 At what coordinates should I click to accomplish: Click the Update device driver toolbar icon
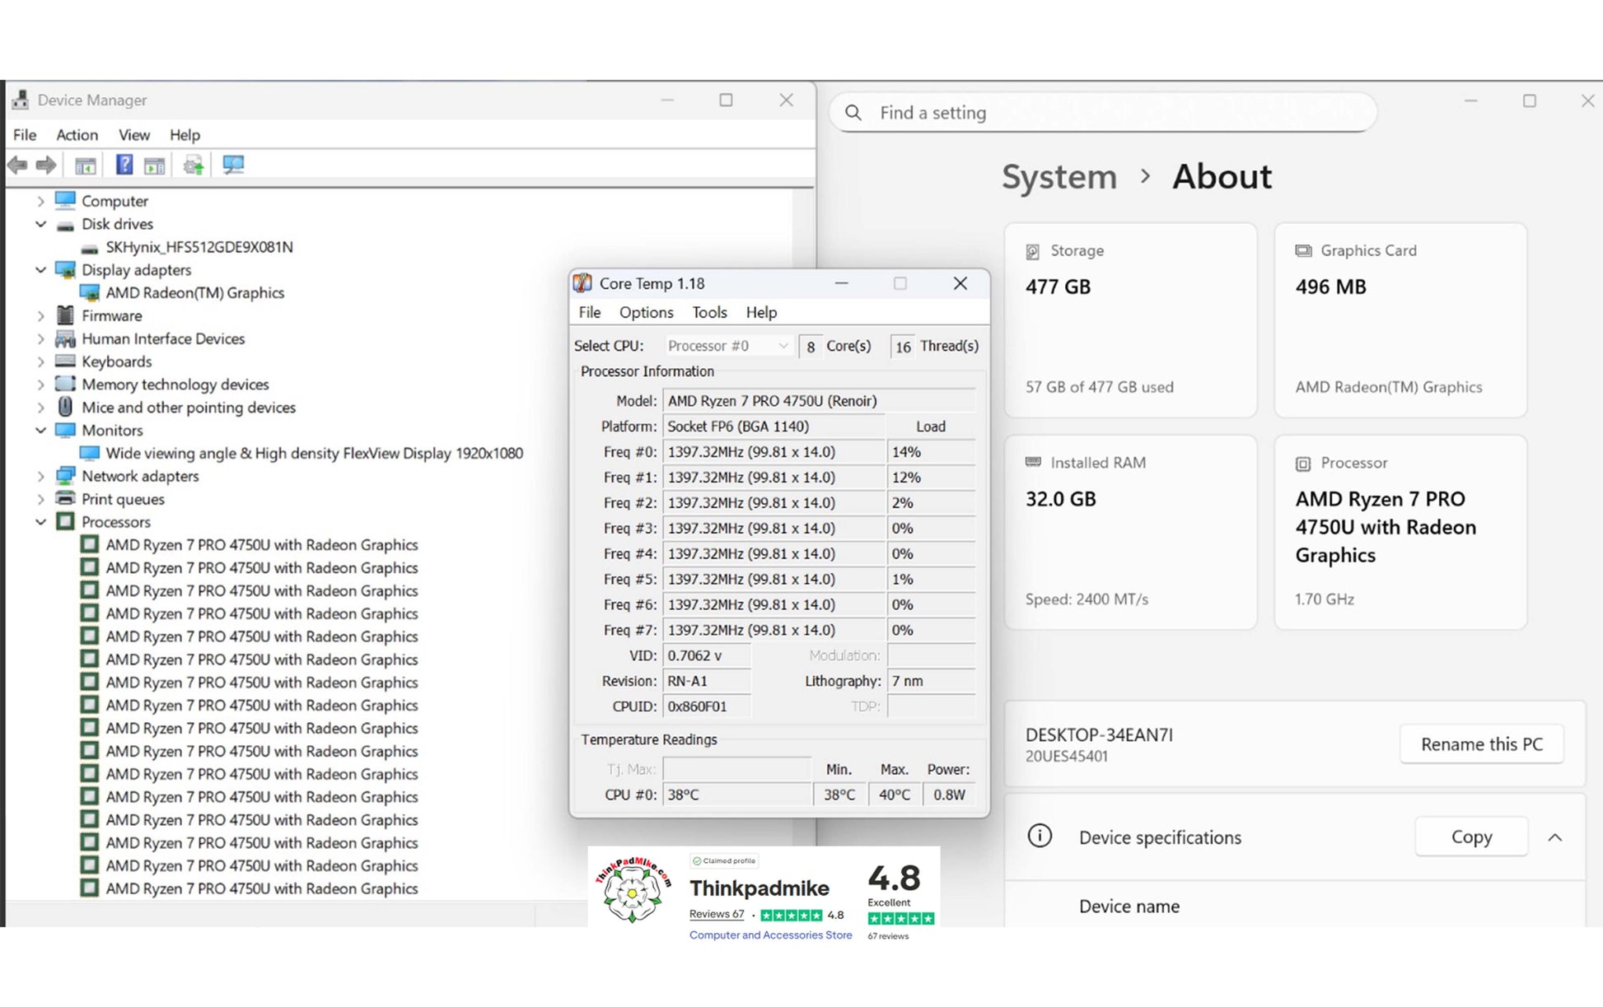194,166
